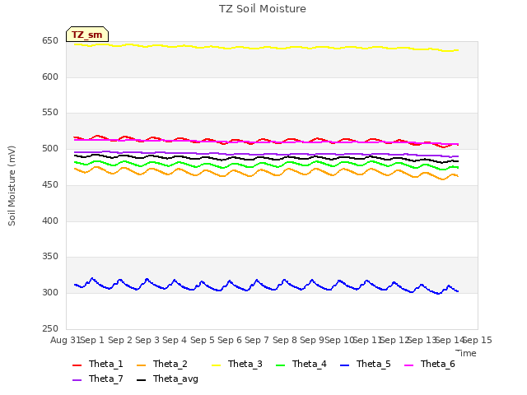
Task: Click the Time axis label
Action: tap(466, 353)
